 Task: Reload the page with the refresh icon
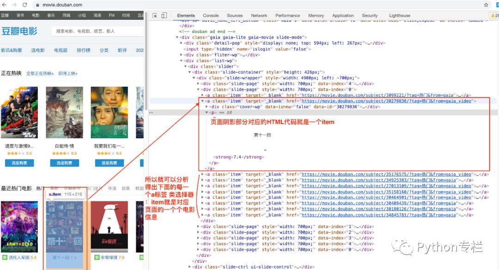[x=25, y=5]
